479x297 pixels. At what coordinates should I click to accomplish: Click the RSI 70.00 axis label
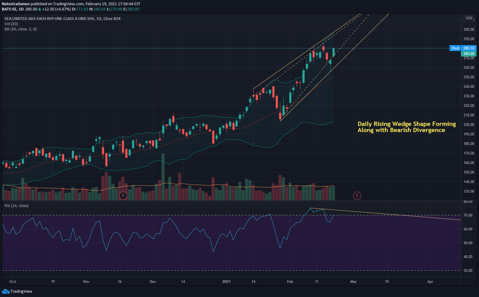click(x=468, y=216)
